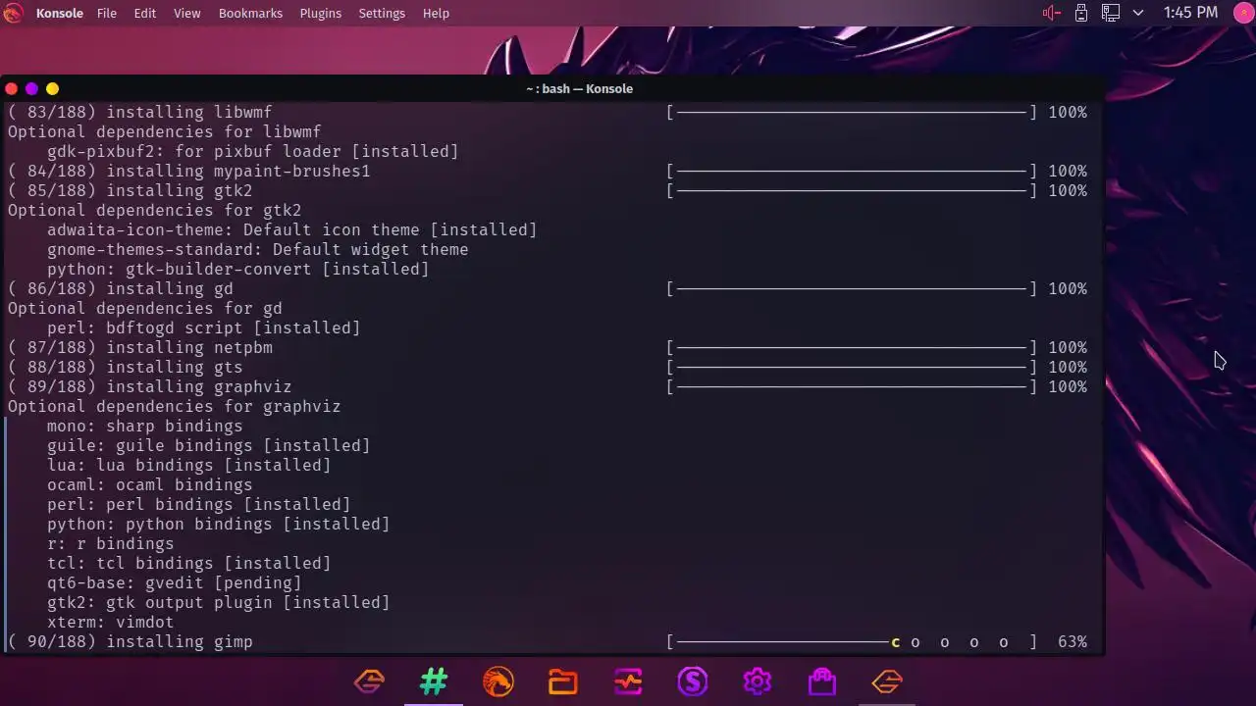Open system settings gear in dock
Viewport: 1256px width, 706px height.
click(758, 681)
